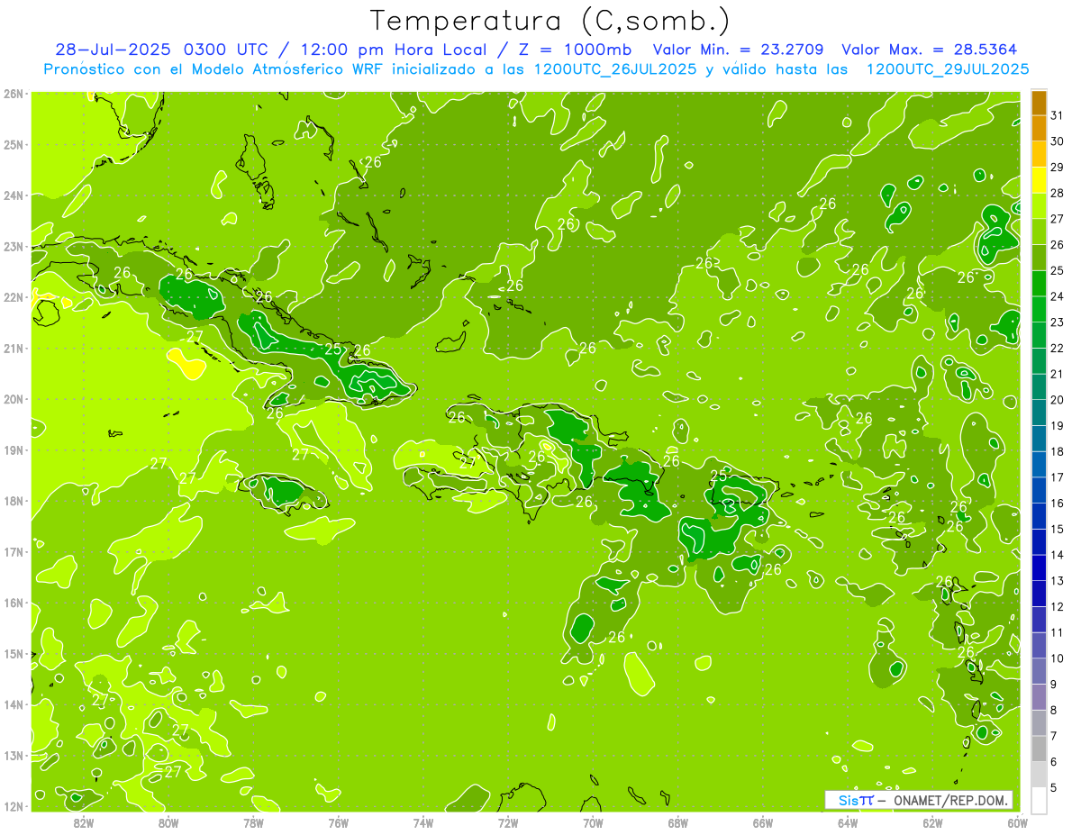Viewport: 1081px width, 835px height.
Task: Click the 14N latitude label
Action: (x=14, y=704)
